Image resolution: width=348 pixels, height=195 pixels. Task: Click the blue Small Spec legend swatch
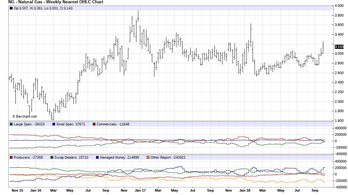point(54,124)
